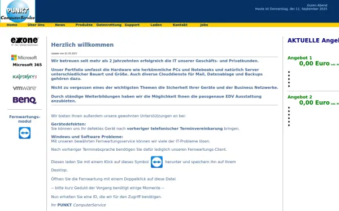Open the Kaspersky partner logo
339x211 pixels.
pyautogui.click(x=25, y=77)
